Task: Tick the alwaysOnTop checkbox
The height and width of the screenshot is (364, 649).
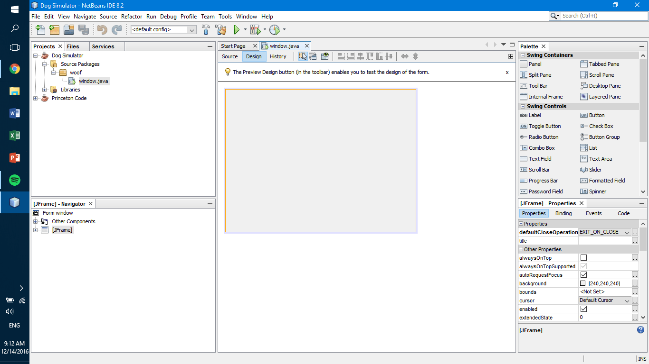Action: [x=583, y=258]
